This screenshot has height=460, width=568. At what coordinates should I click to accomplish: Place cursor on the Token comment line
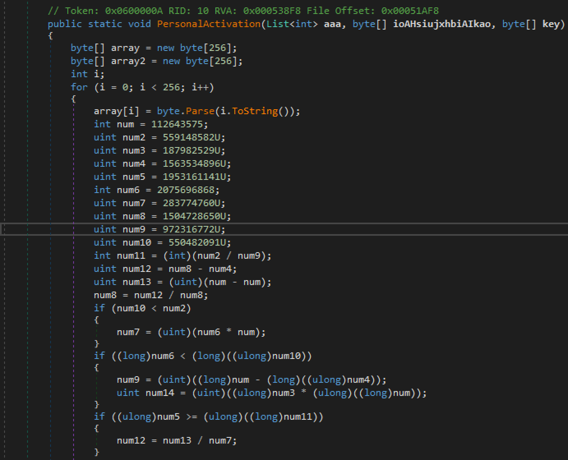click(242, 10)
